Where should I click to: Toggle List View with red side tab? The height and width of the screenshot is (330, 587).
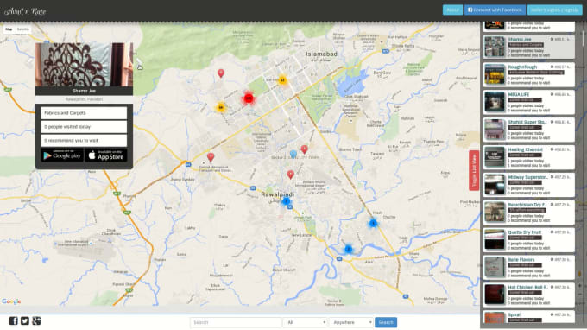(x=474, y=170)
